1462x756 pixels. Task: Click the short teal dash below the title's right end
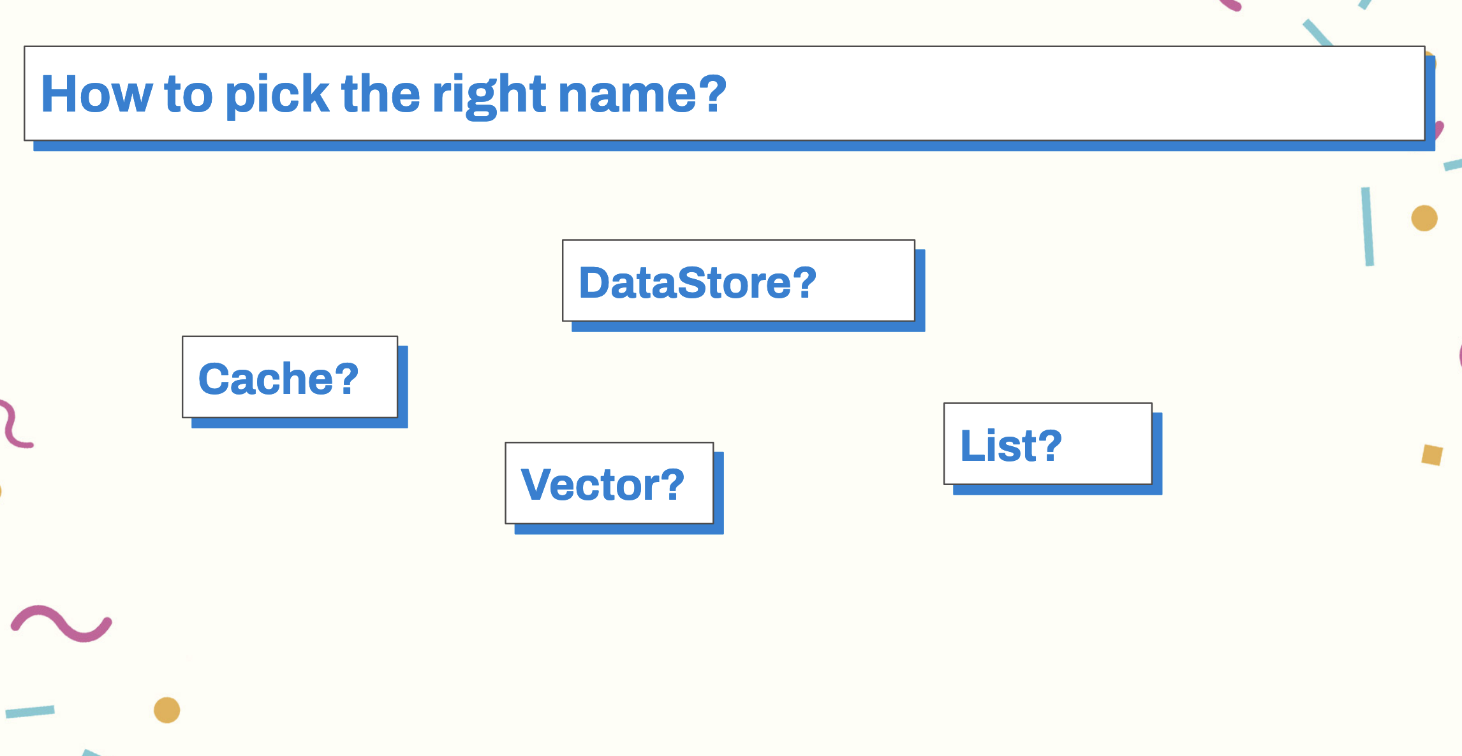pyautogui.click(x=1453, y=164)
